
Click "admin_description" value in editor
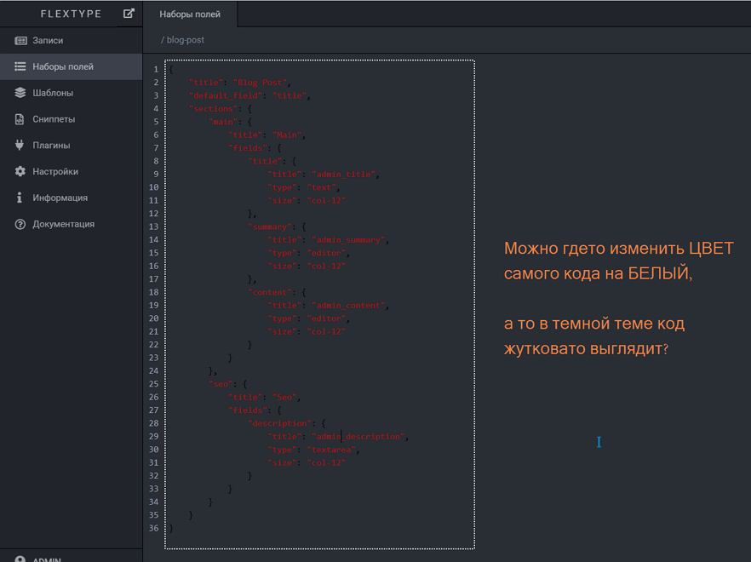(x=358, y=437)
